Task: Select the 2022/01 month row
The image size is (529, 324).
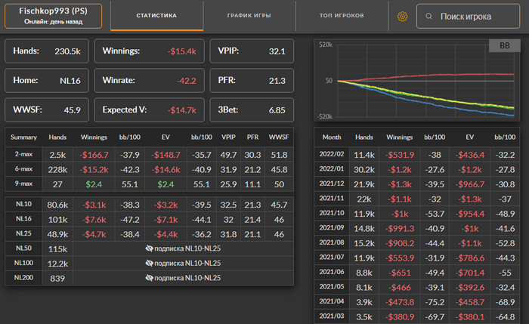Action: coord(417,169)
